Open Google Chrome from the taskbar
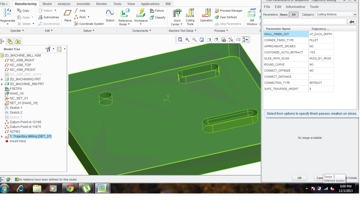Viewport: 362px width, 203px height. point(70,188)
